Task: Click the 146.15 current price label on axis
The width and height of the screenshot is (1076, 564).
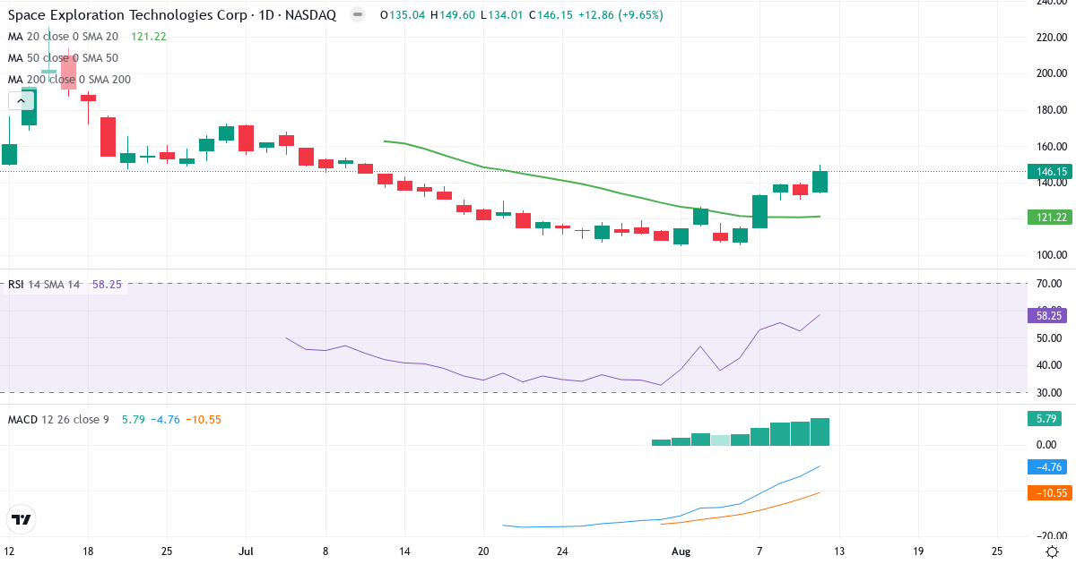Action: pos(1050,171)
